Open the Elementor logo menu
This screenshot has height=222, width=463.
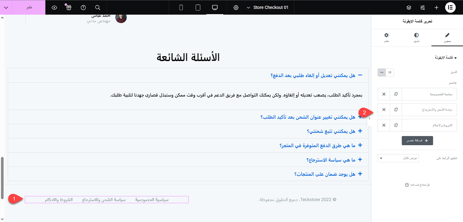click(450, 8)
